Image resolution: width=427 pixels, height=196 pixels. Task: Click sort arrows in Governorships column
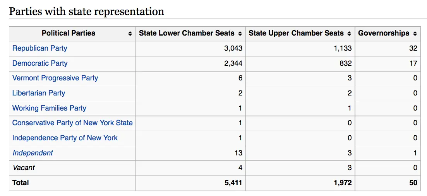(x=415, y=34)
